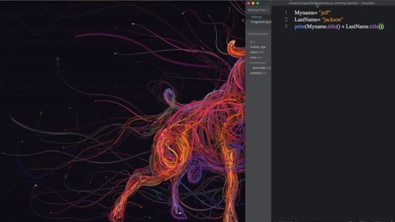Click the print keyword on line 3

pyautogui.click(x=300, y=27)
